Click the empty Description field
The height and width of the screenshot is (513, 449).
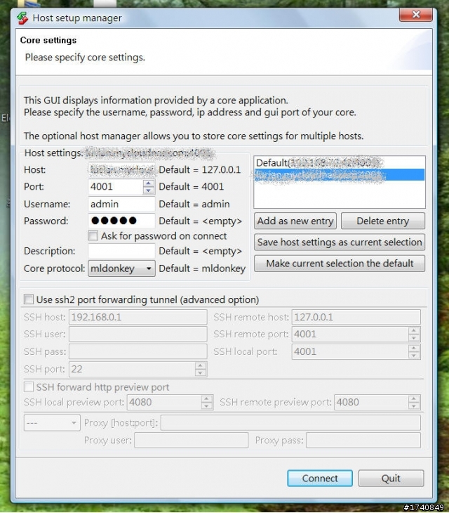coord(121,251)
